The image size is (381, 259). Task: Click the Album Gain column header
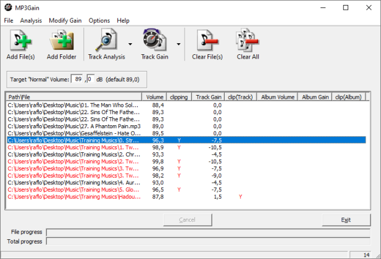315,97
